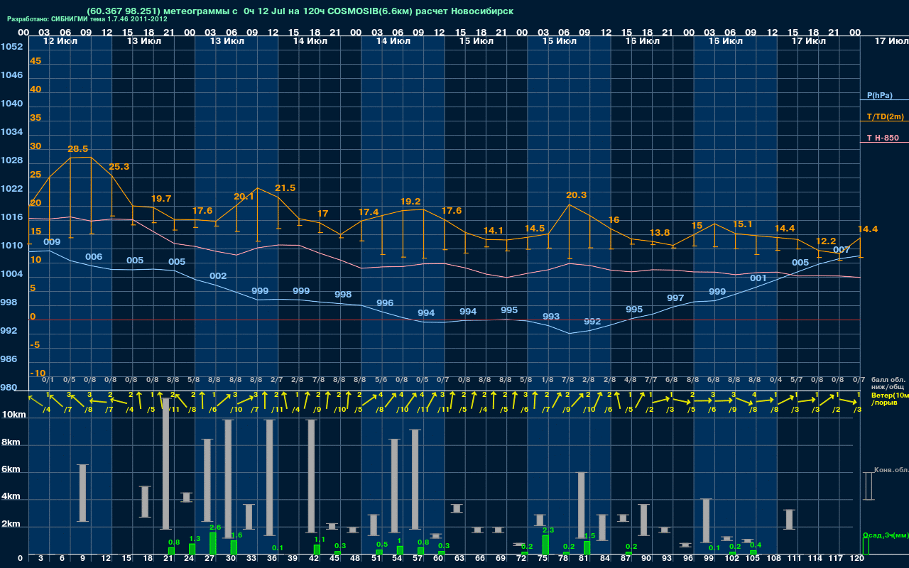Click the 14.5 temperature label
The image size is (909, 568).
(x=535, y=229)
